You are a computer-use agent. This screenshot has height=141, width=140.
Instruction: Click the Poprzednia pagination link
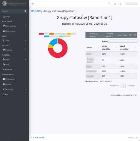coord(114,86)
